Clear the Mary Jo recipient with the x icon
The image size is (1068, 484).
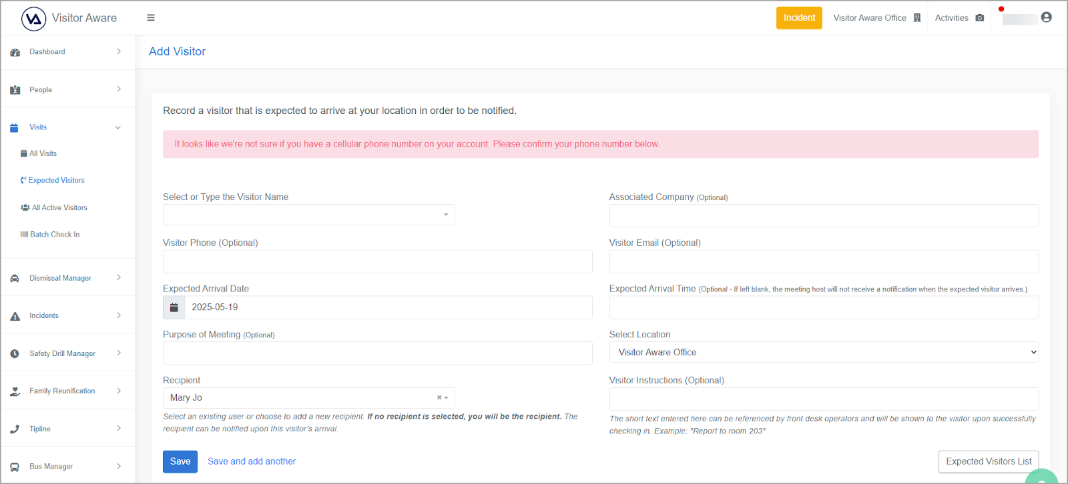click(439, 398)
